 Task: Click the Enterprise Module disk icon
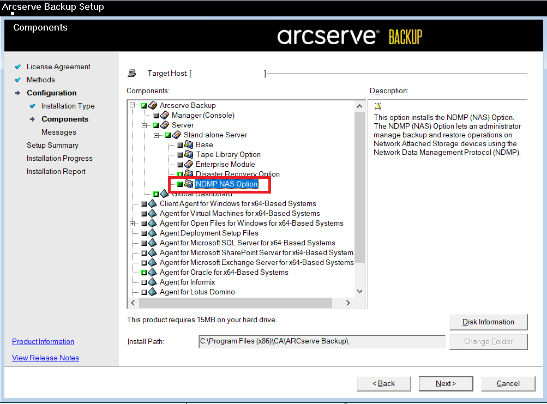click(190, 164)
